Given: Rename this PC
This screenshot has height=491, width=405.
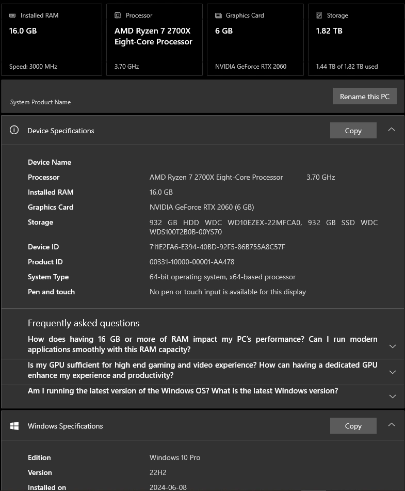Looking at the screenshot, I should click(364, 97).
